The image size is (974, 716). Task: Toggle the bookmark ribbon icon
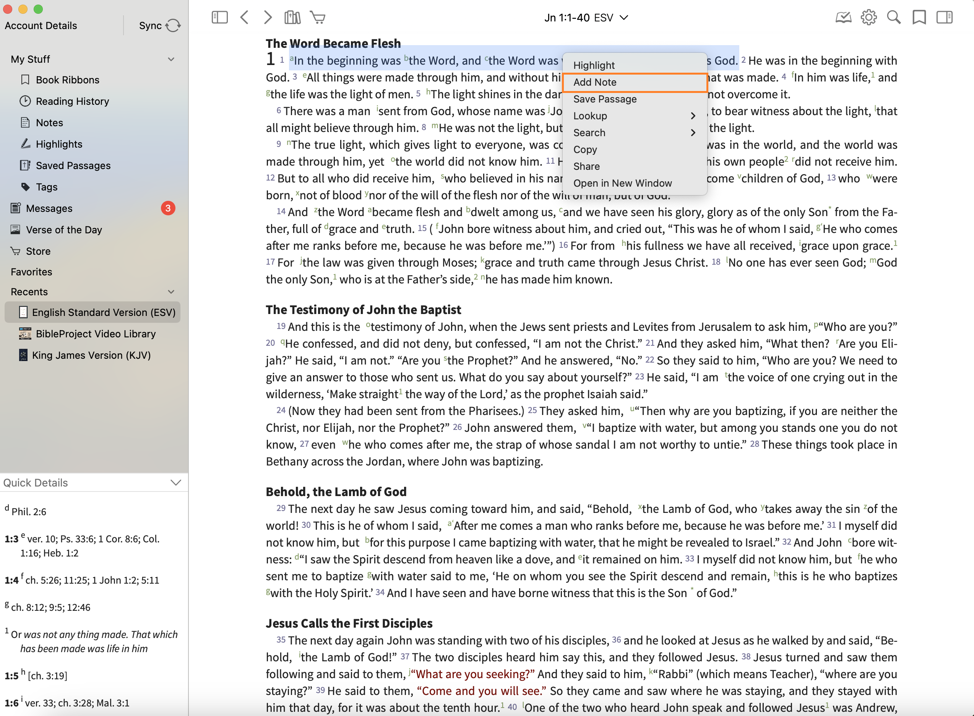click(x=919, y=17)
